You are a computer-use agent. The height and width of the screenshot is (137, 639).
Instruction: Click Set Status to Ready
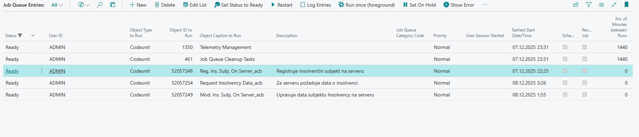tap(239, 5)
